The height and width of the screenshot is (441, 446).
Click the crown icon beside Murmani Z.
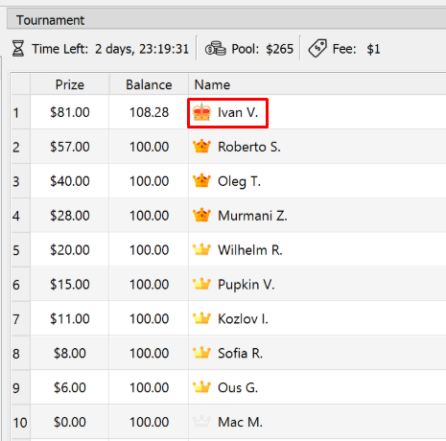point(201,216)
